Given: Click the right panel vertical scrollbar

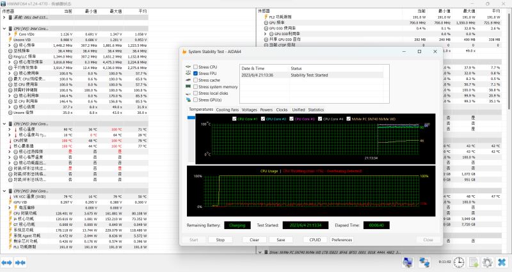Looking at the screenshot, I should (x=509, y=60).
